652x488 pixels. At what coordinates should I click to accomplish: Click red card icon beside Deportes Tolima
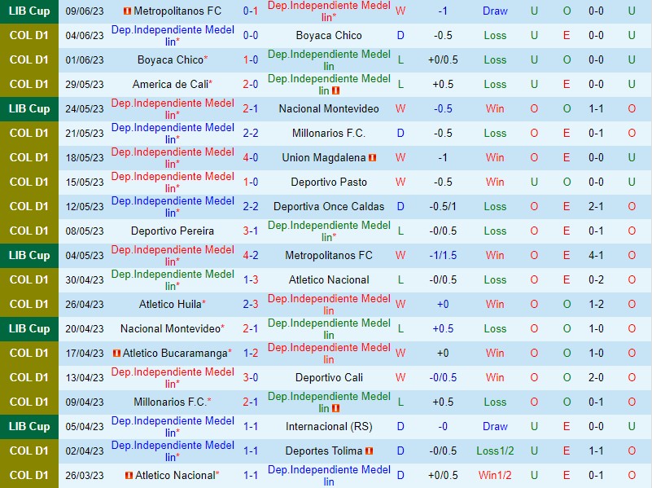click(x=370, y=451)
